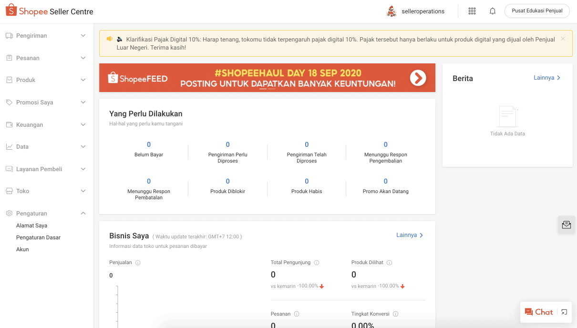The image size is (577, 328).
Task: Click the Yang Perlu Dilakukan heading
Action: (146, 114)
